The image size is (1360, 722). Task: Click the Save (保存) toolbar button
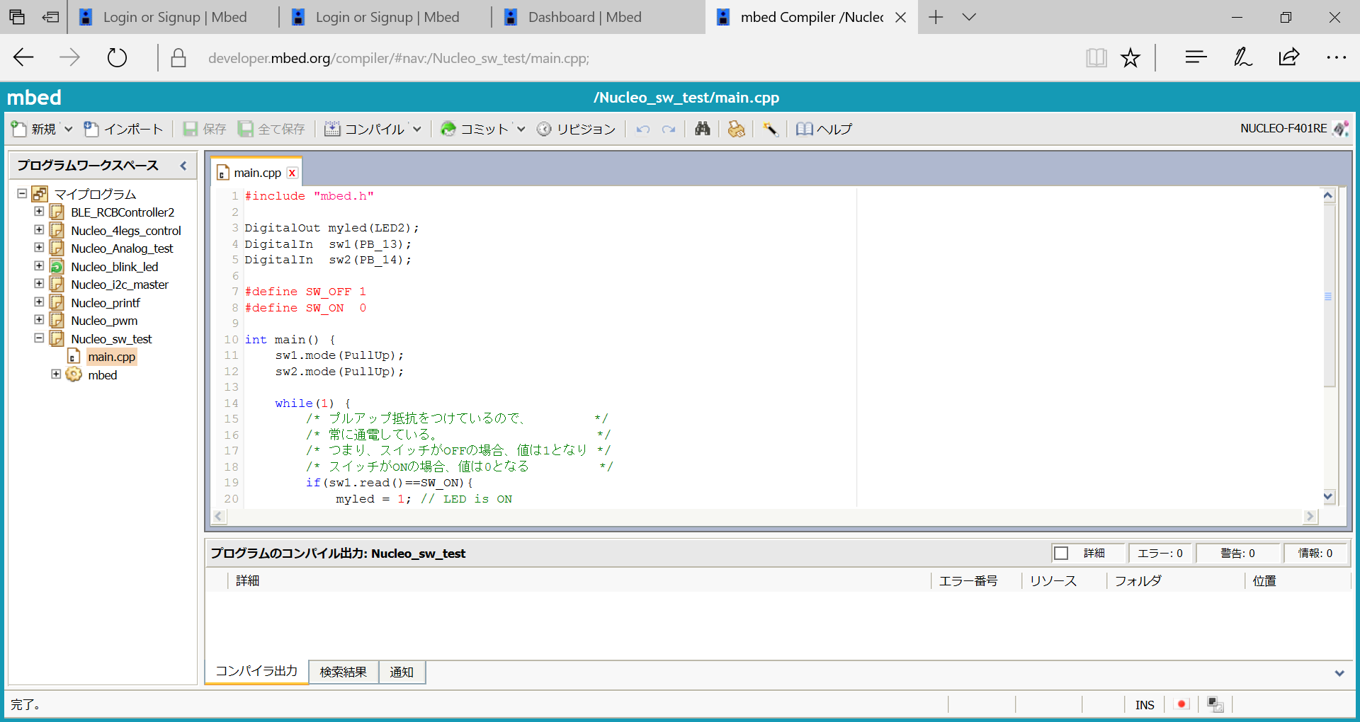tap(204, 129)
